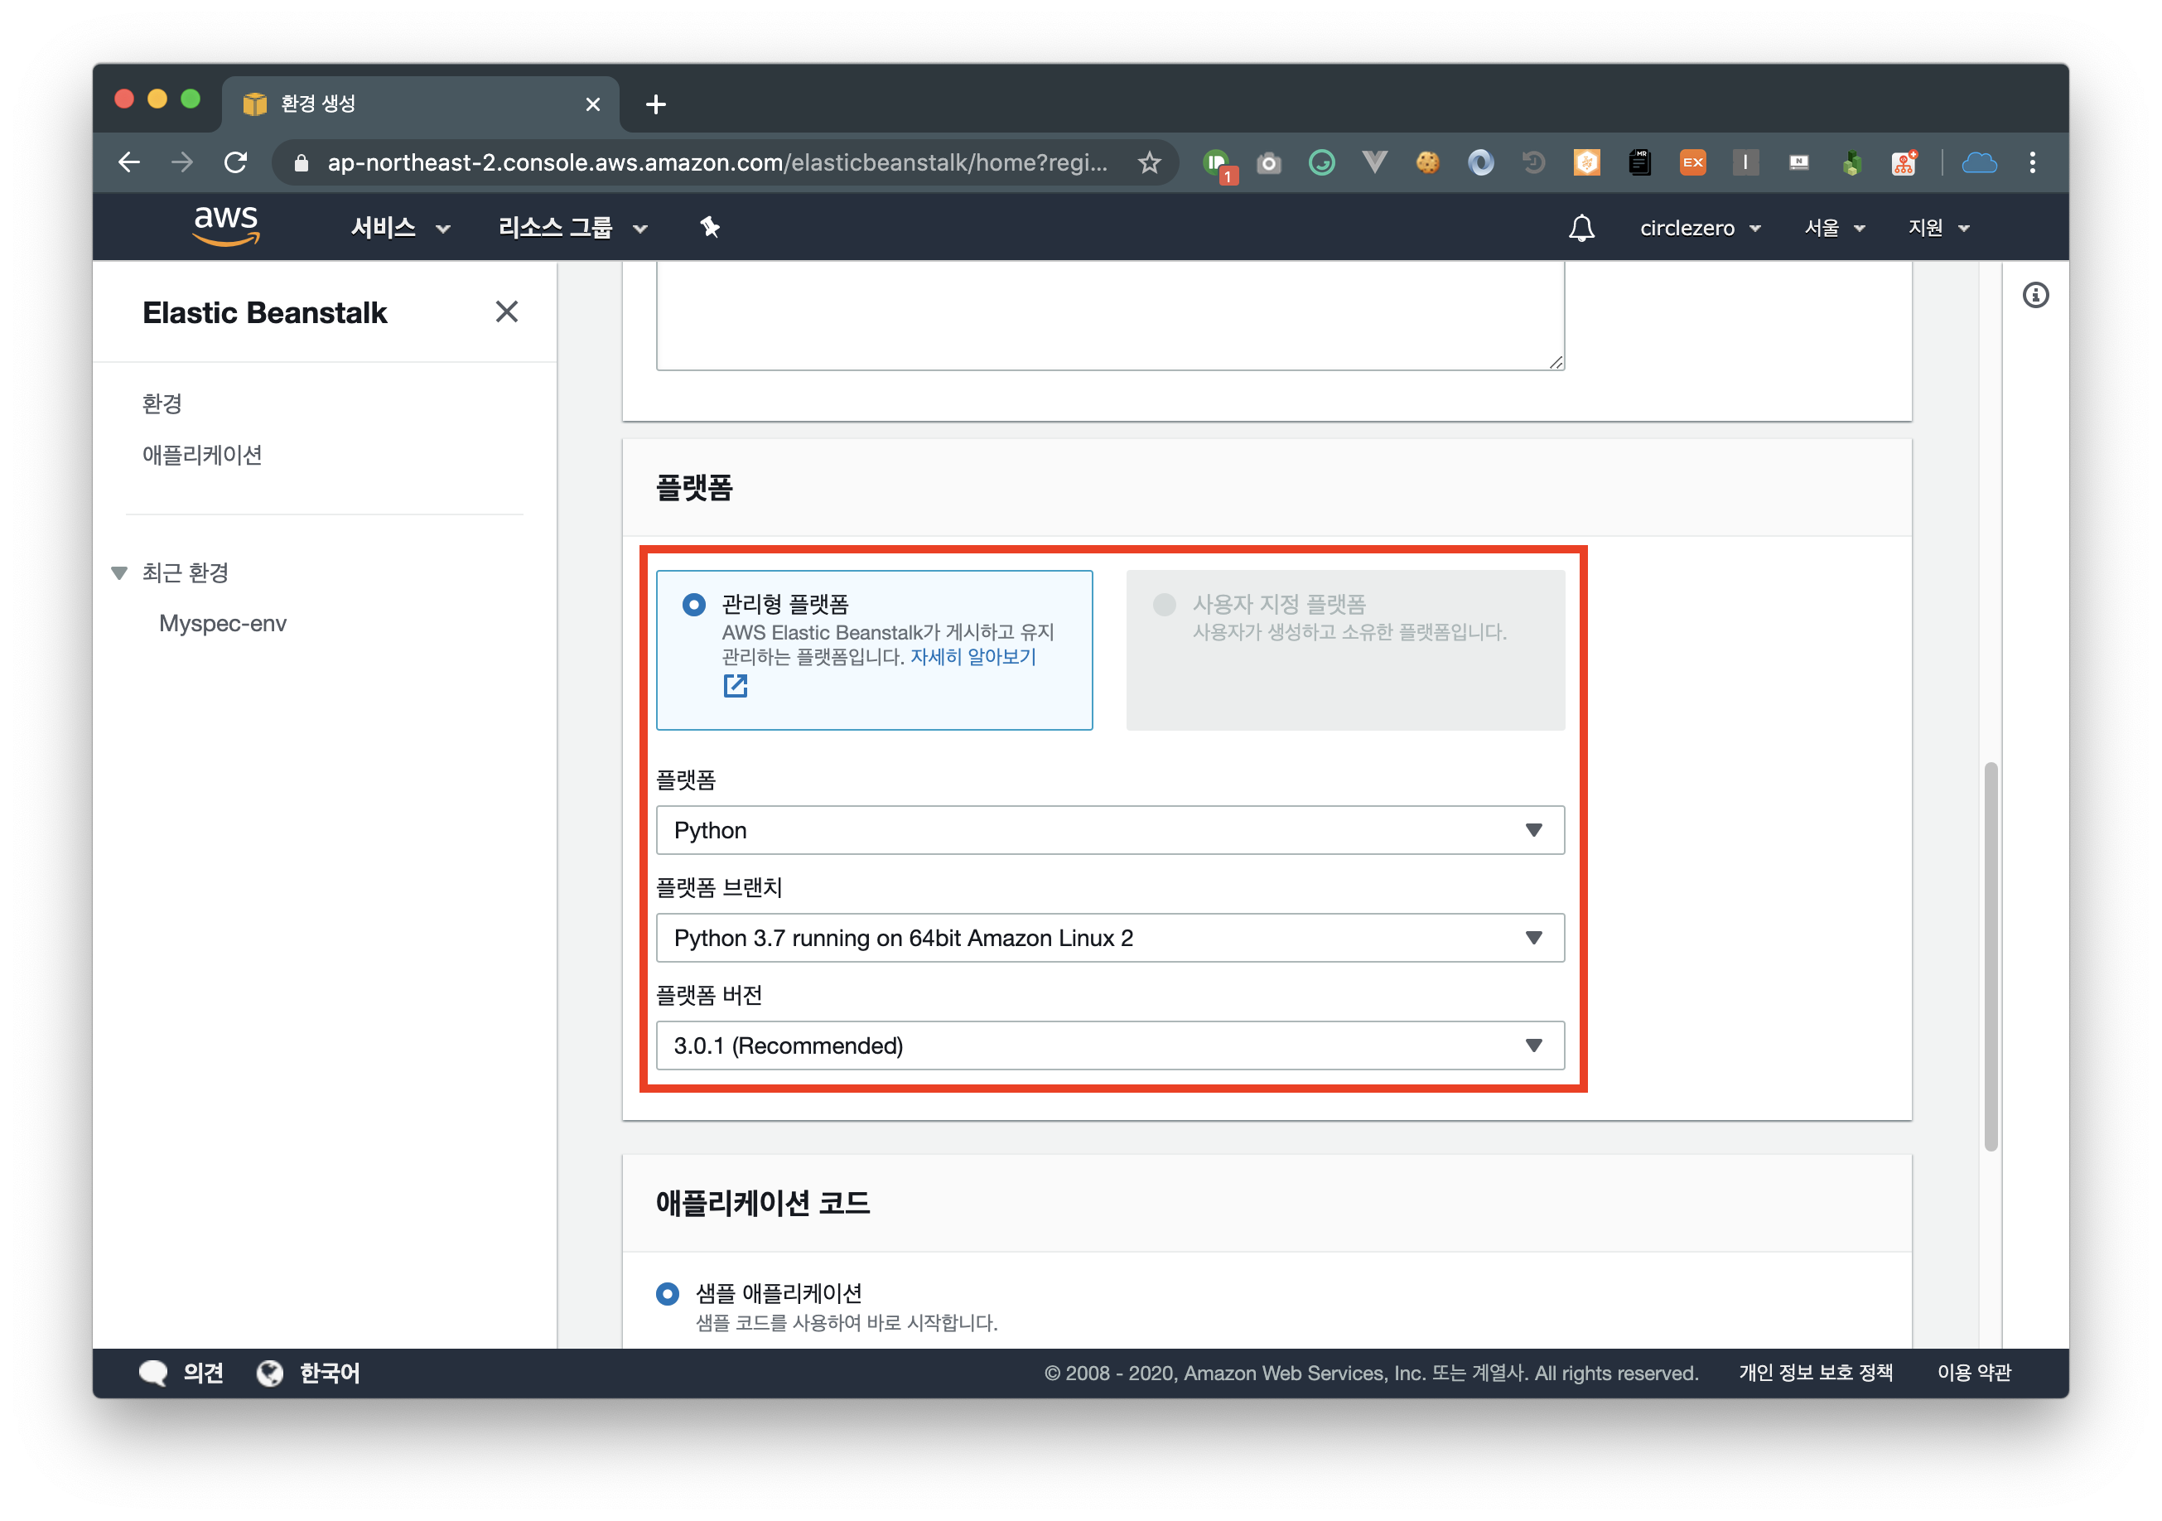Bookmark page with the star icon
This screenshot has height=1521, width=2162.
click(1149, 163)
